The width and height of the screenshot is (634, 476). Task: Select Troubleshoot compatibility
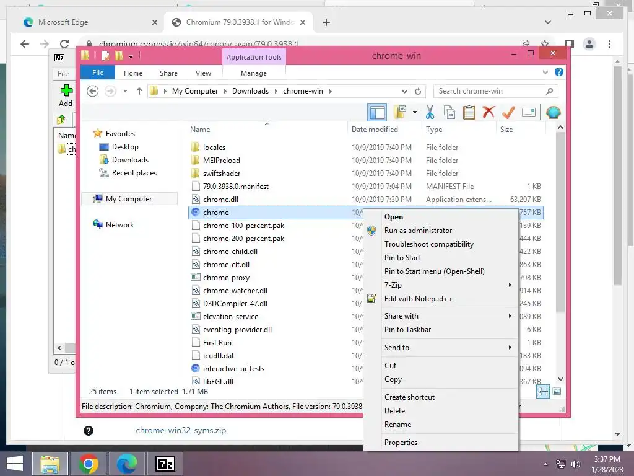(441, 244)
